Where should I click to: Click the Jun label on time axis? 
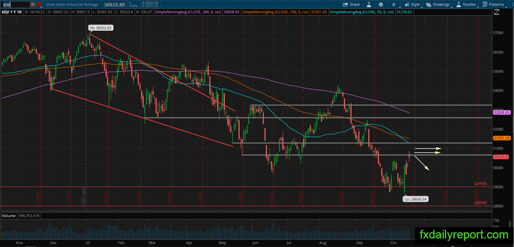[x=255, y=243]
